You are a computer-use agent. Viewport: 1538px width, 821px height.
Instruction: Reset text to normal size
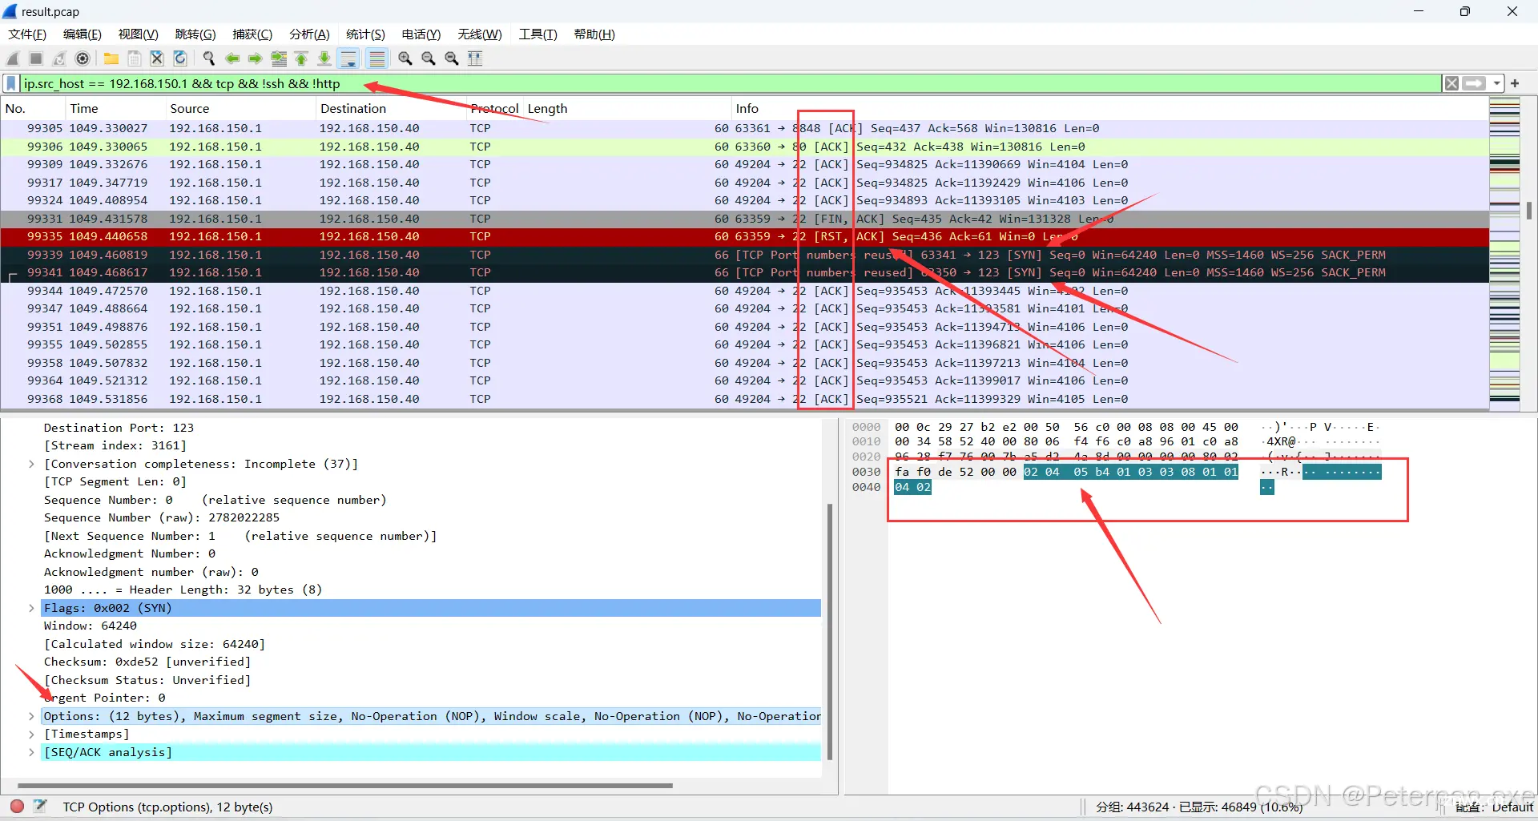pos(452,58)
